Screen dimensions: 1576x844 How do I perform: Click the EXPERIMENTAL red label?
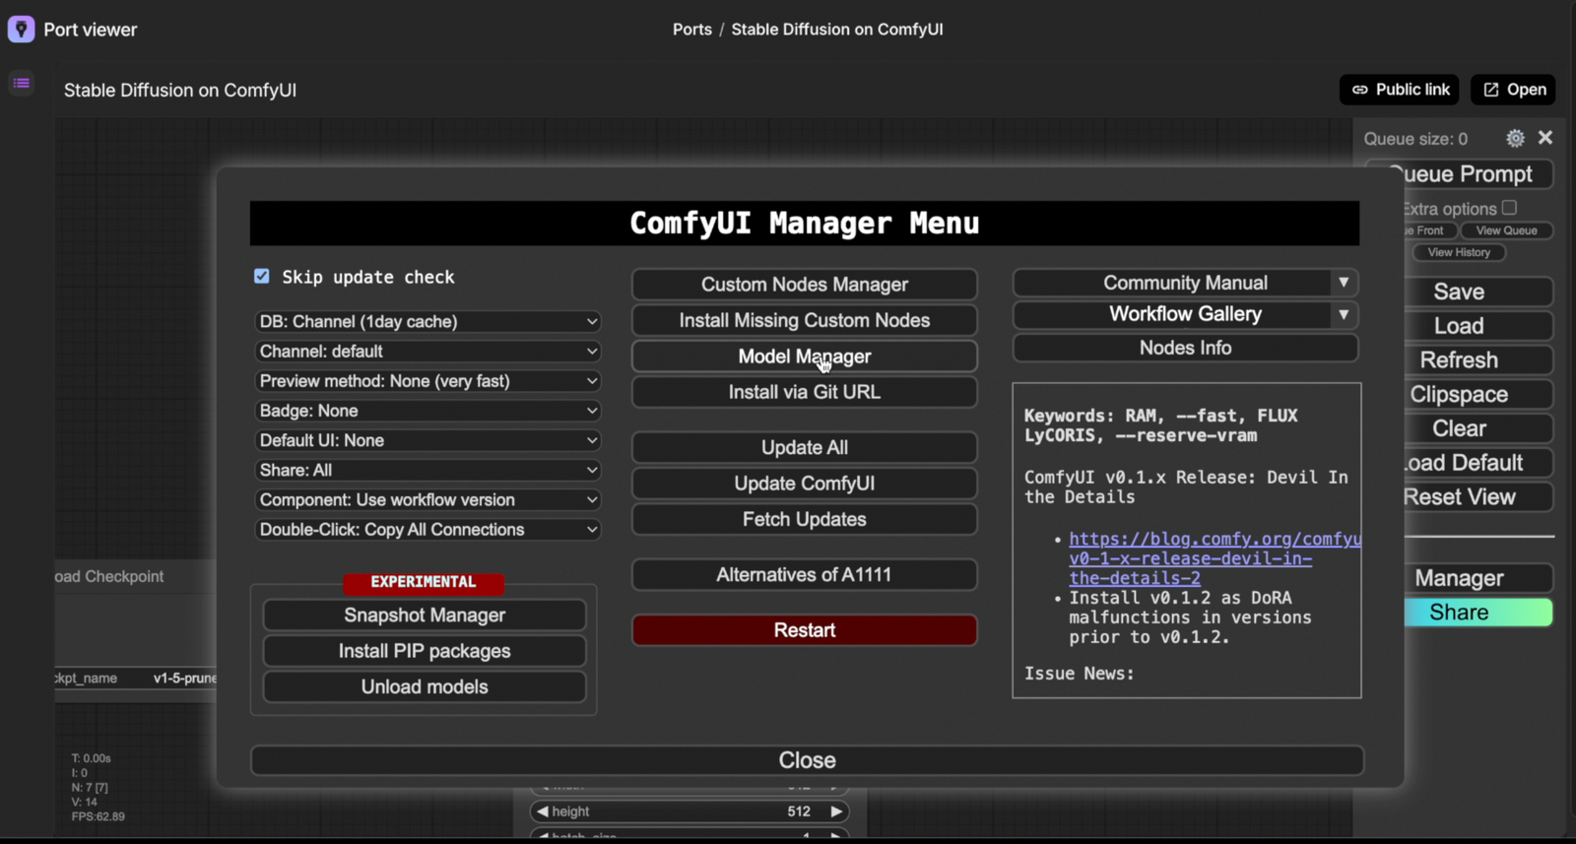click(x=424, y=582)
